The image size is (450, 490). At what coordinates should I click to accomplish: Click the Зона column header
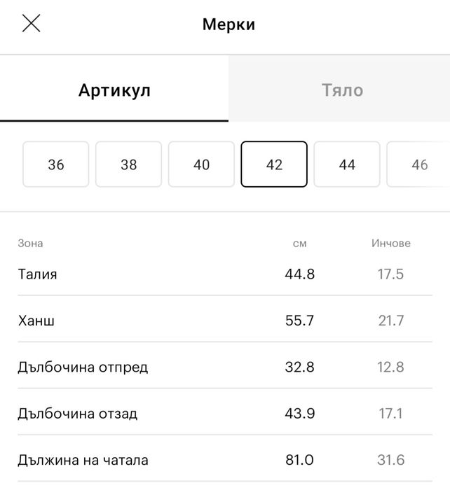coord(30,244)
